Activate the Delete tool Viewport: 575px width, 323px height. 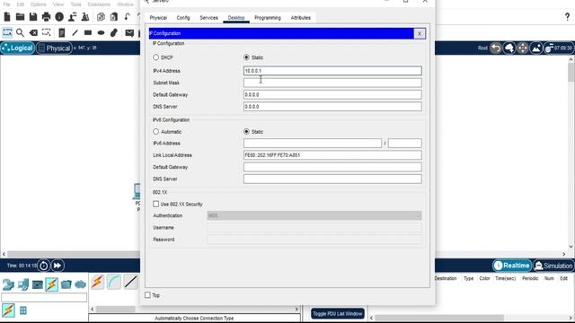coord(33,33)
